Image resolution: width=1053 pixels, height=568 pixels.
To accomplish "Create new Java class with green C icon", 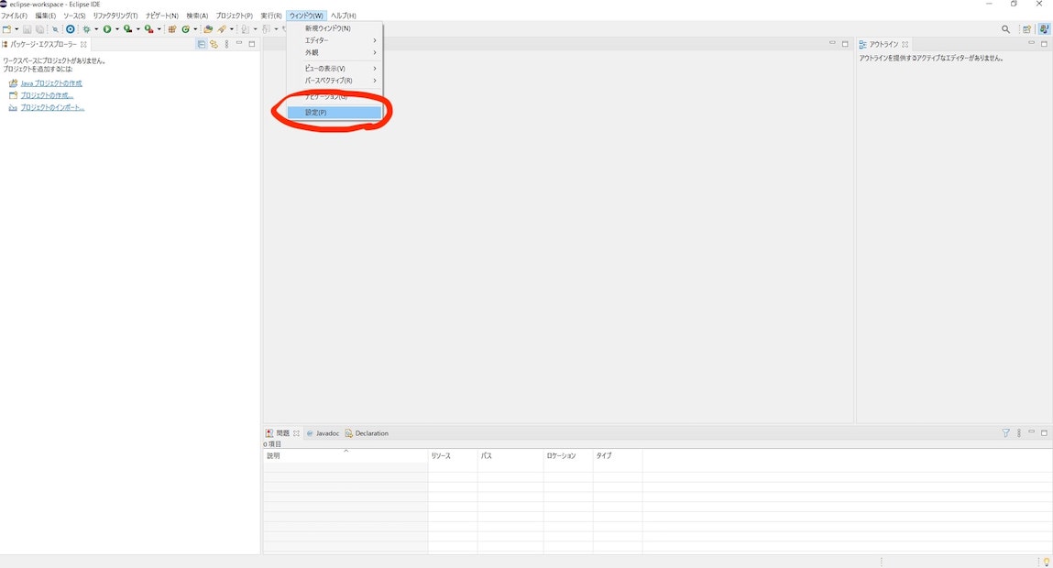I will [185, 29].
